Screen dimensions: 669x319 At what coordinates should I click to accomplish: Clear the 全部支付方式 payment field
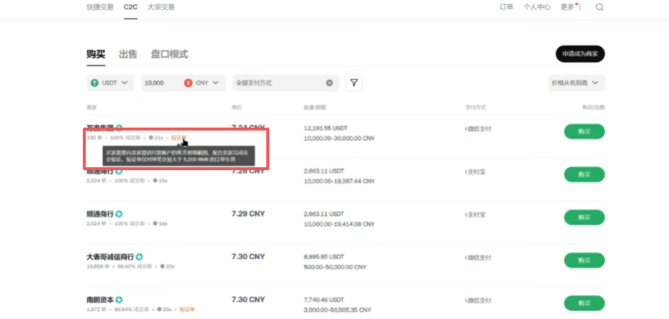[329, 83]
